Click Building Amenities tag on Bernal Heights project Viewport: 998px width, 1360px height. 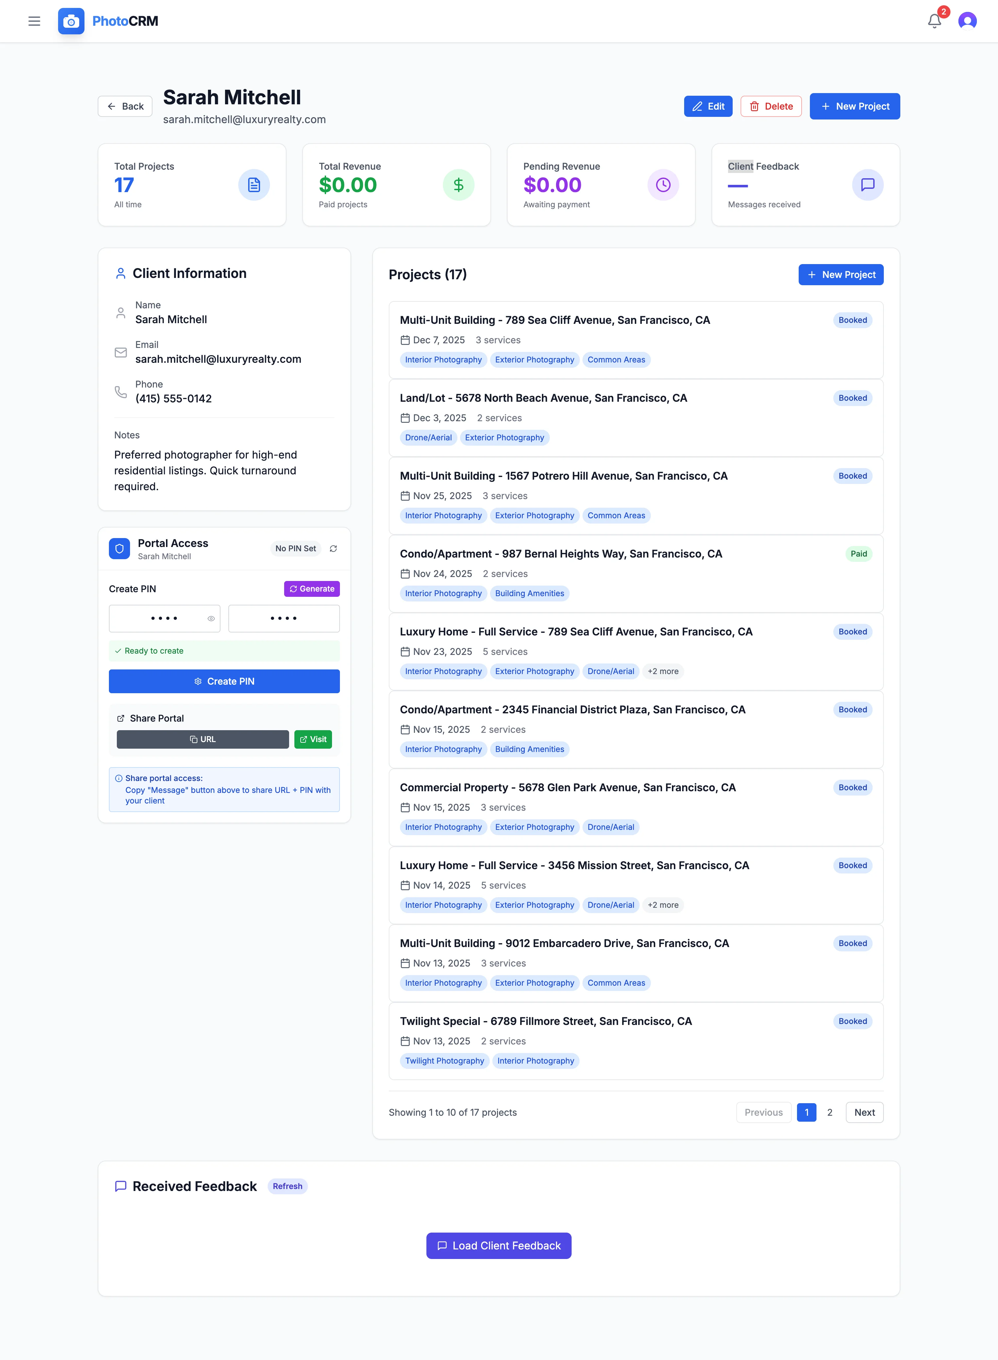pyautogui.click(x=529, y=593)
